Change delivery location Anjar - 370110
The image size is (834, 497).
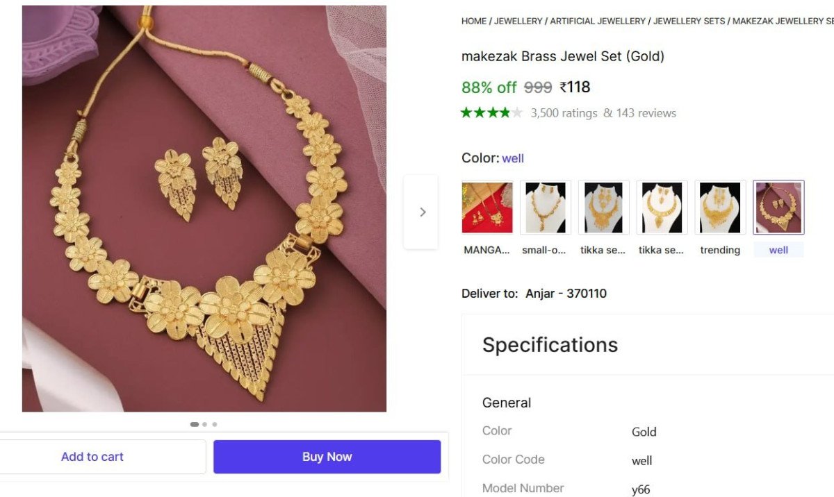click(566, 294)
